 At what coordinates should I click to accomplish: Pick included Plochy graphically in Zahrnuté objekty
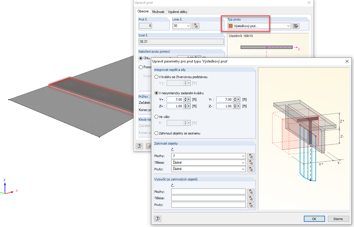(251, 156)
